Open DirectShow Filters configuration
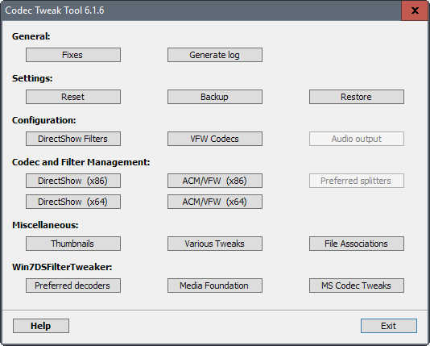Image resolution: width=430 pixels, height=346 pixels. 73,139
